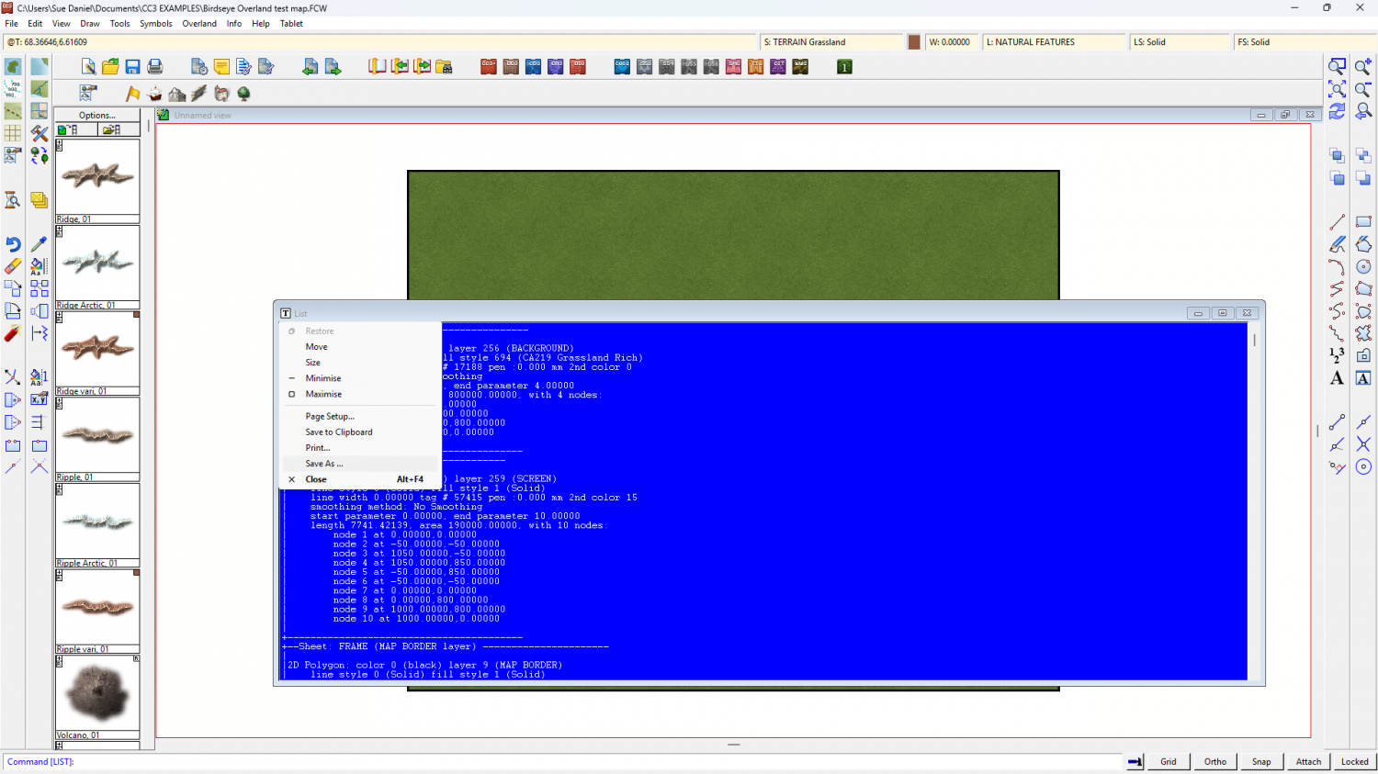Click the Save floppy disk icon

pyautogui.click(x=132, y=67)
